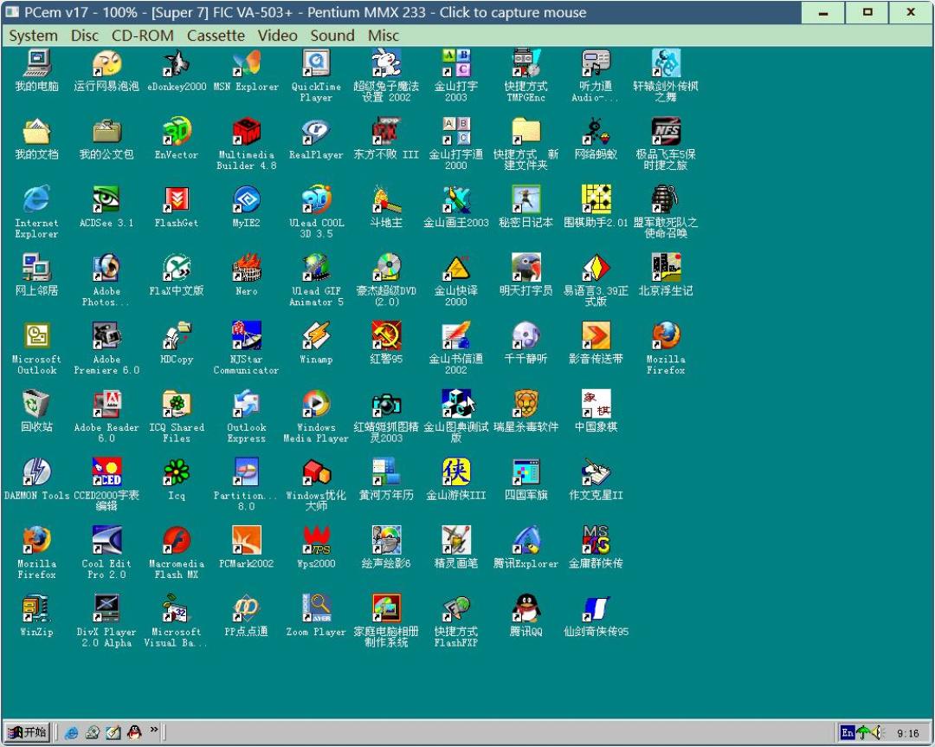The width and height of the screenshot is (935, 747).
Task: Select the 金山游侠III icon
Action: (x=456, y=480)
